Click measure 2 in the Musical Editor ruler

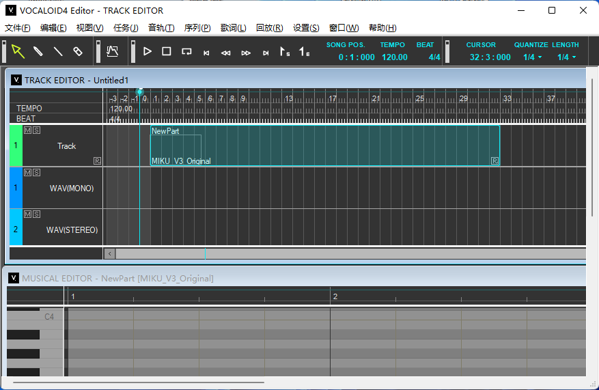(335, 296)
